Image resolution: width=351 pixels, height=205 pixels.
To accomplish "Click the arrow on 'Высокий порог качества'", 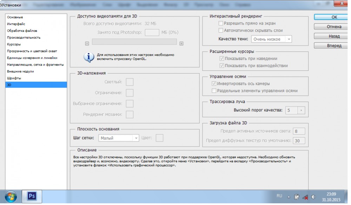I will coord(301,110).
